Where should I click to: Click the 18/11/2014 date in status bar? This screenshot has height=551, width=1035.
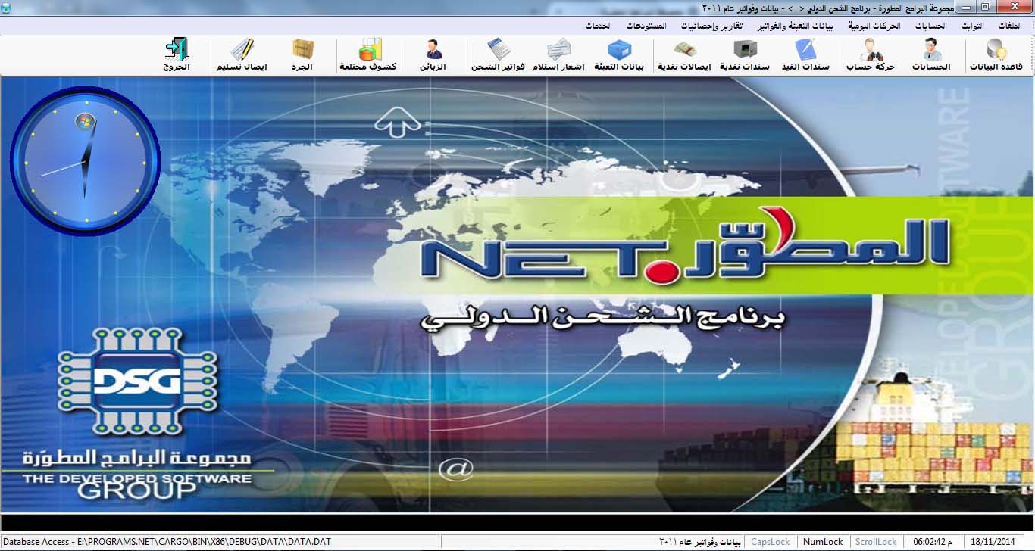tap(992, 542)
